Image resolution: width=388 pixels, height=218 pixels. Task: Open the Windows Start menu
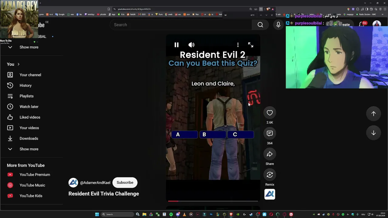point(97,214)
